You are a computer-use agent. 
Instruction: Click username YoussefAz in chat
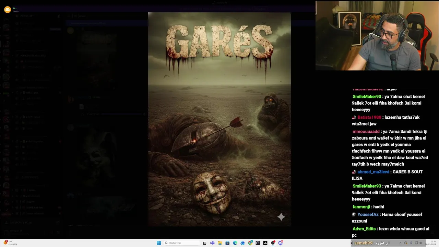[x=368, y=215]
